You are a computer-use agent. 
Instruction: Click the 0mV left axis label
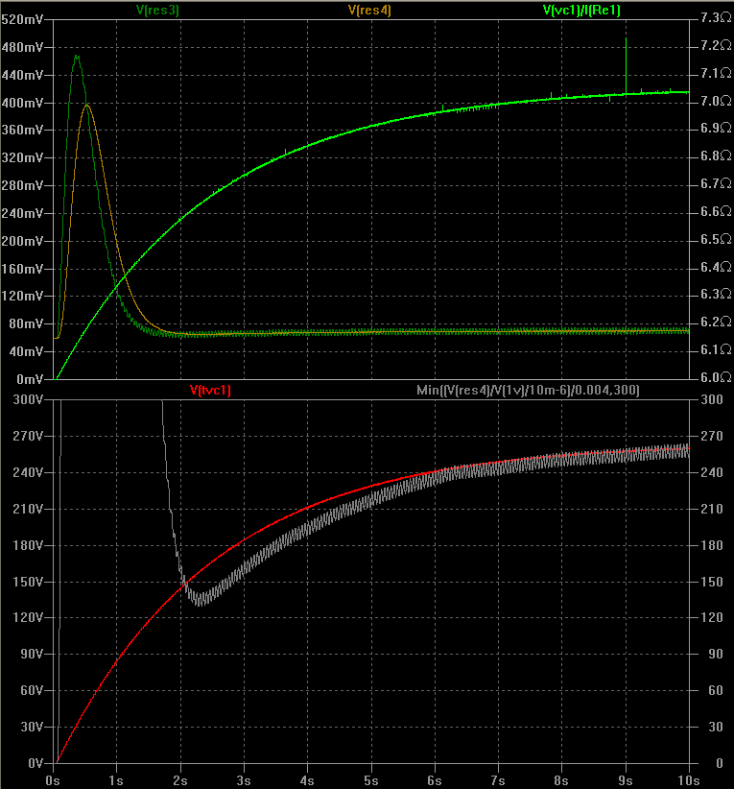click(x=29, y=379)
